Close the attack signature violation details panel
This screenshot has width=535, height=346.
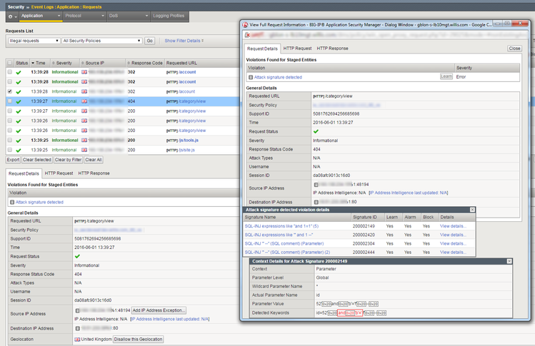(472, 210)
